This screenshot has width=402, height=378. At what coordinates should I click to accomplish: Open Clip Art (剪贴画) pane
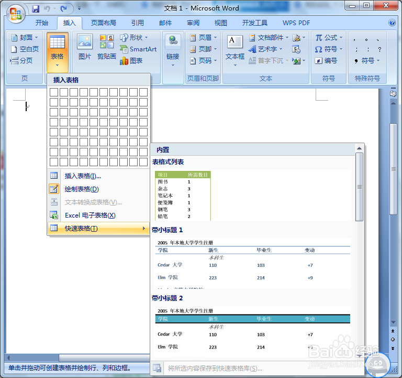tap(107, 47)
